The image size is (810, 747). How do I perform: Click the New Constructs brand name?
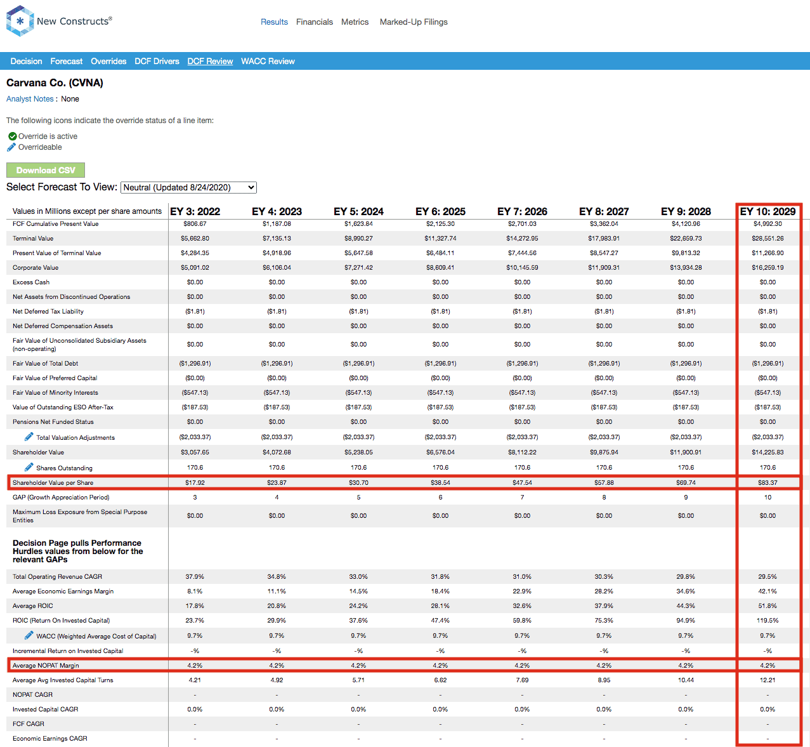pos(74,21)
